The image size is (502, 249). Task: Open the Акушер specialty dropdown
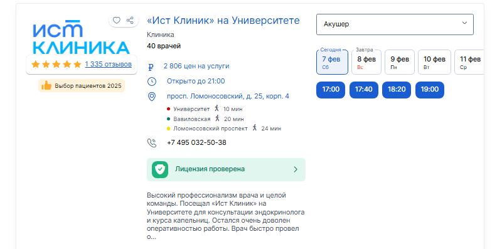[x=395, y=24]
